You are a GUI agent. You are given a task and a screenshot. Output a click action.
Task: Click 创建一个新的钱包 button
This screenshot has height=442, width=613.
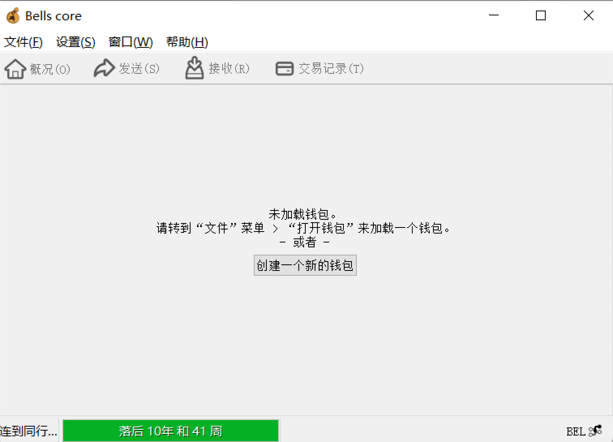pyautogui.click(x=305, y=265)
